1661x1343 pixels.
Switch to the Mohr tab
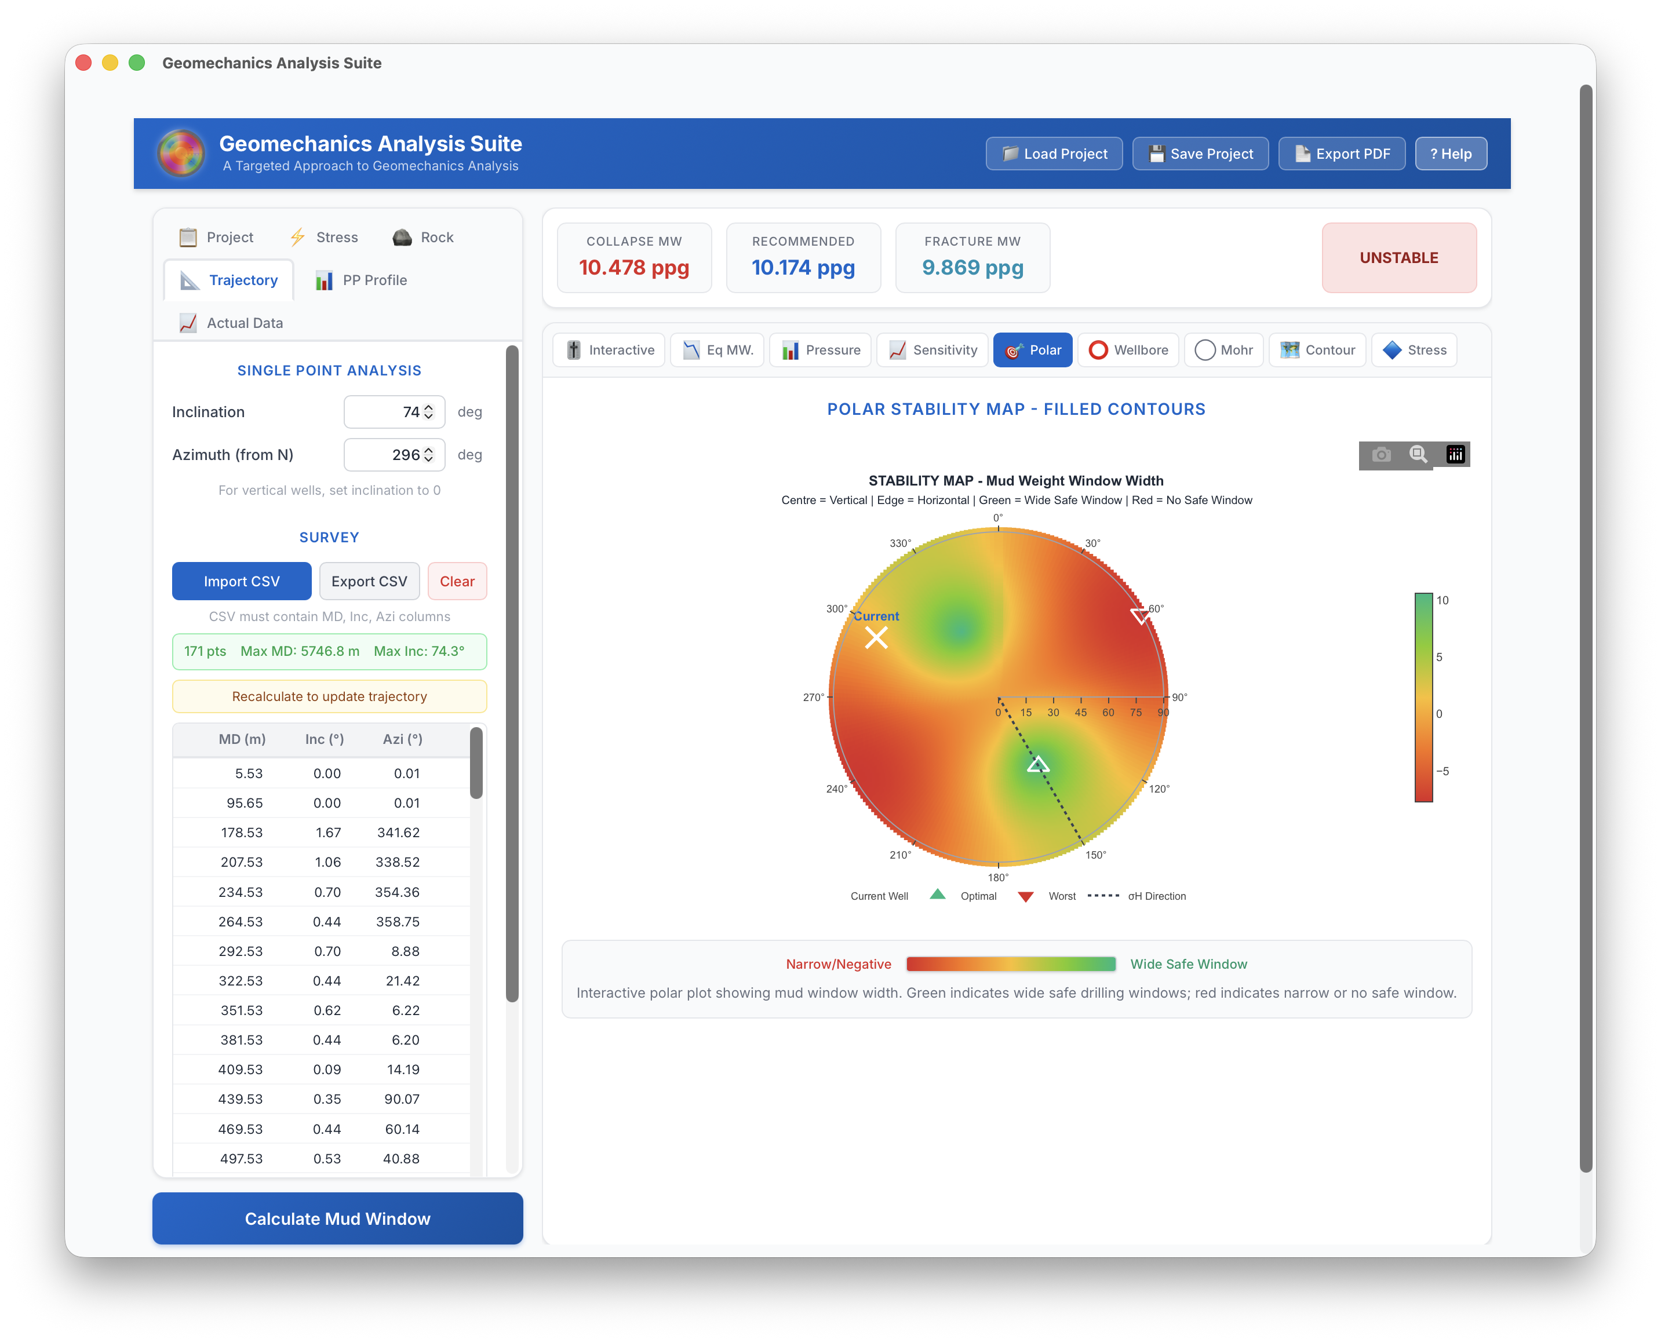click(1223, 350)
